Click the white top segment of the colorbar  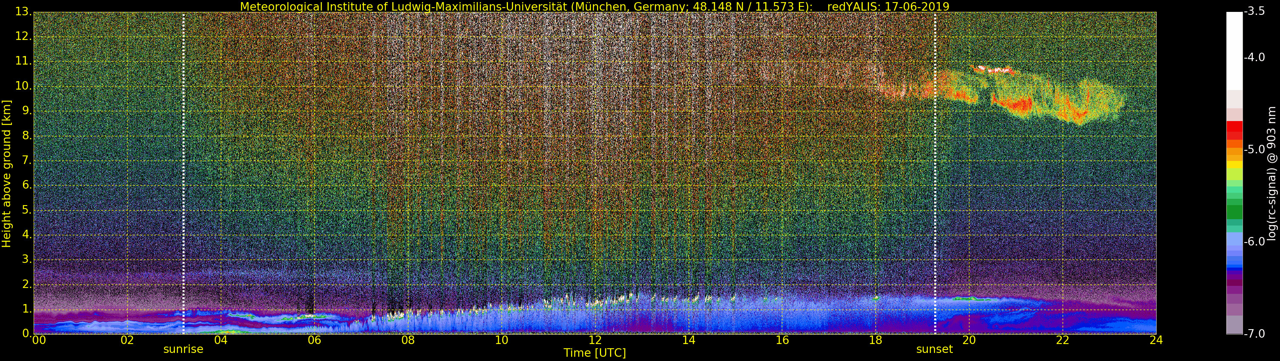tap(1234, 51)
